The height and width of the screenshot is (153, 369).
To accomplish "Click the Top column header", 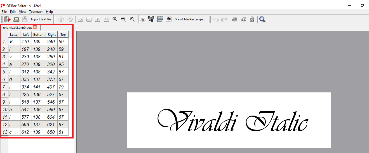I will (63, 35).
